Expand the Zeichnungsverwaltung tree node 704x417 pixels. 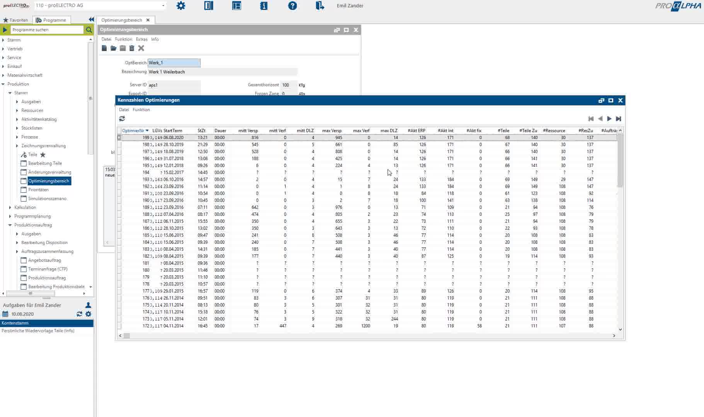[17, 146]
